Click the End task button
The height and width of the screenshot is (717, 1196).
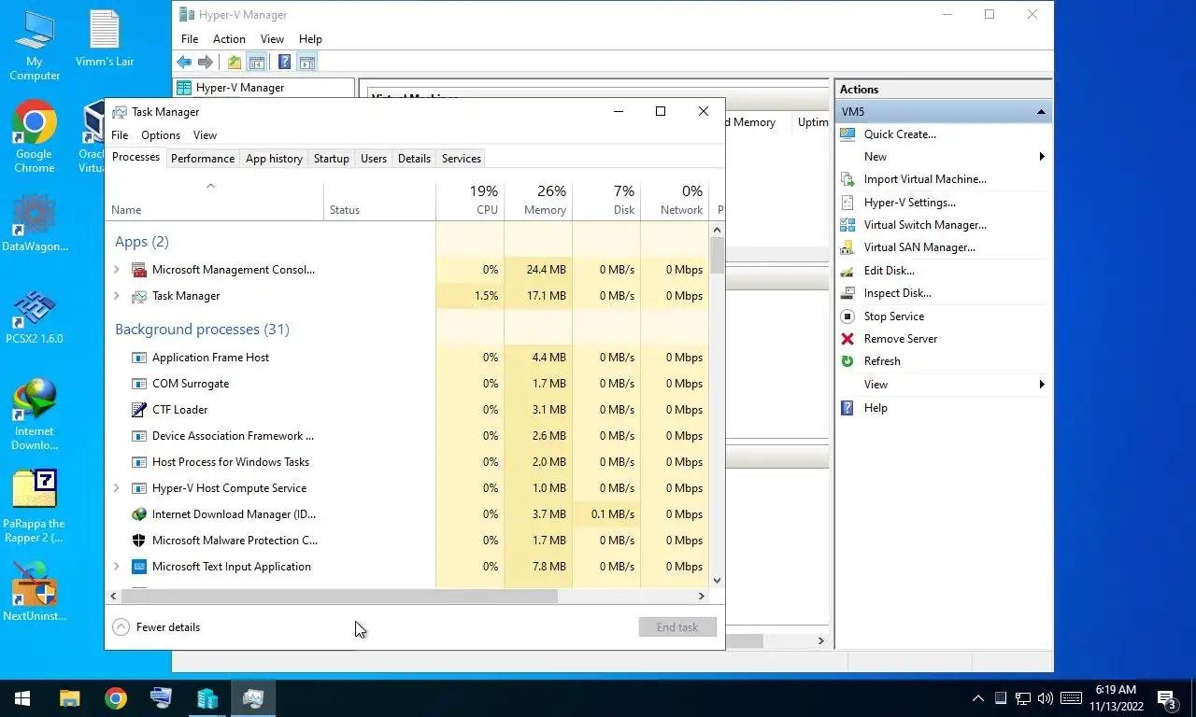coord(677,627)
